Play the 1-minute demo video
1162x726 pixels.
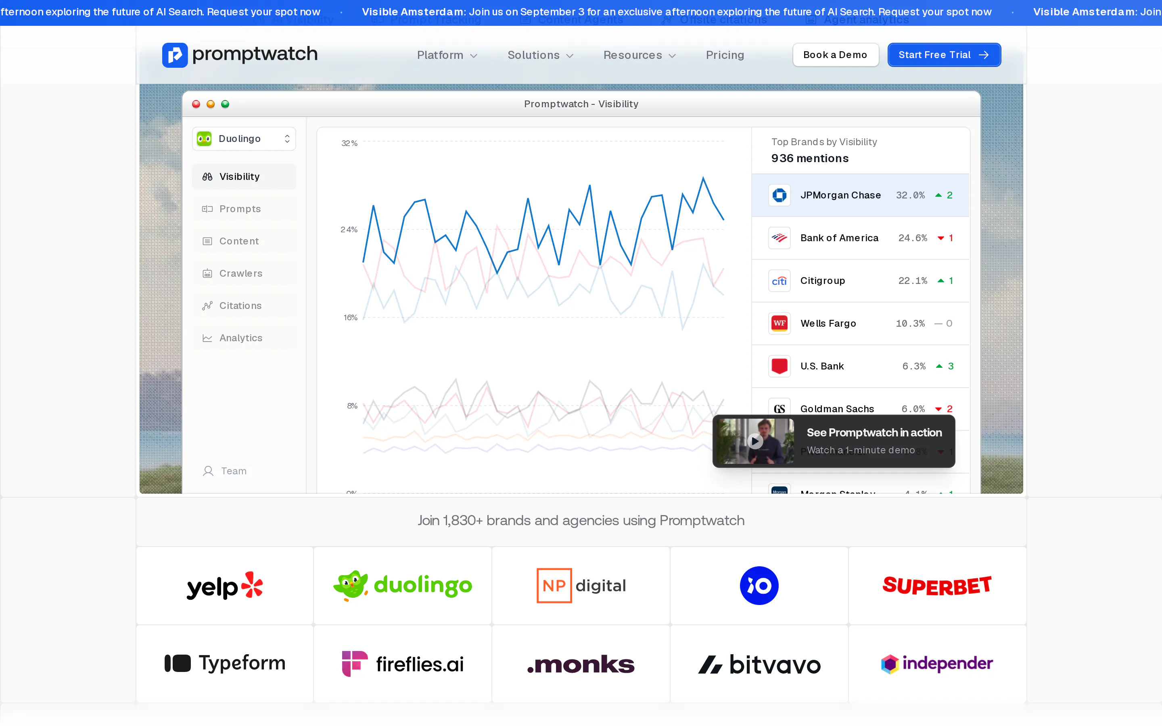point(755,441)
